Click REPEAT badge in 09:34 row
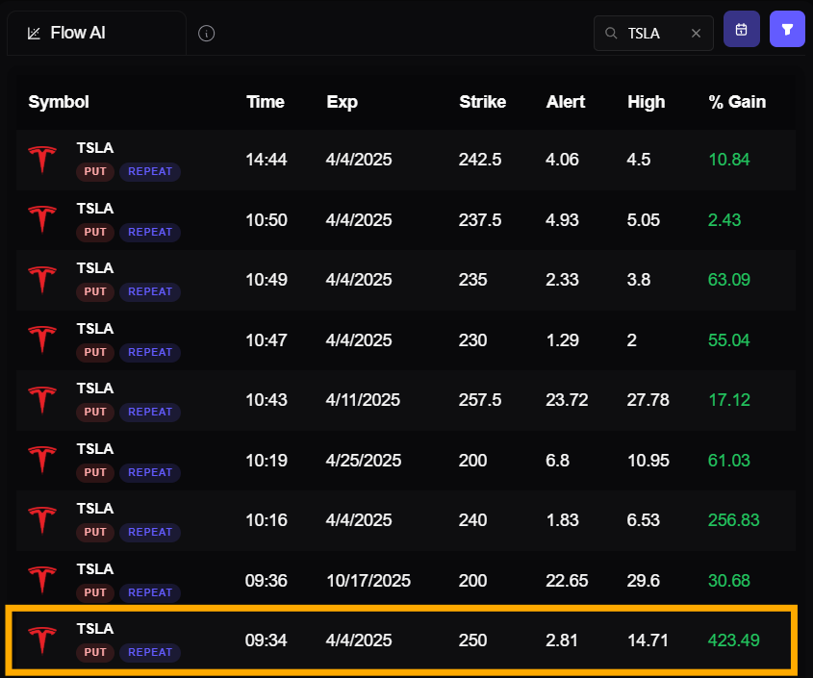Image resolution: width=813 pixels, height=678 pixels. (x=150, y=653)
